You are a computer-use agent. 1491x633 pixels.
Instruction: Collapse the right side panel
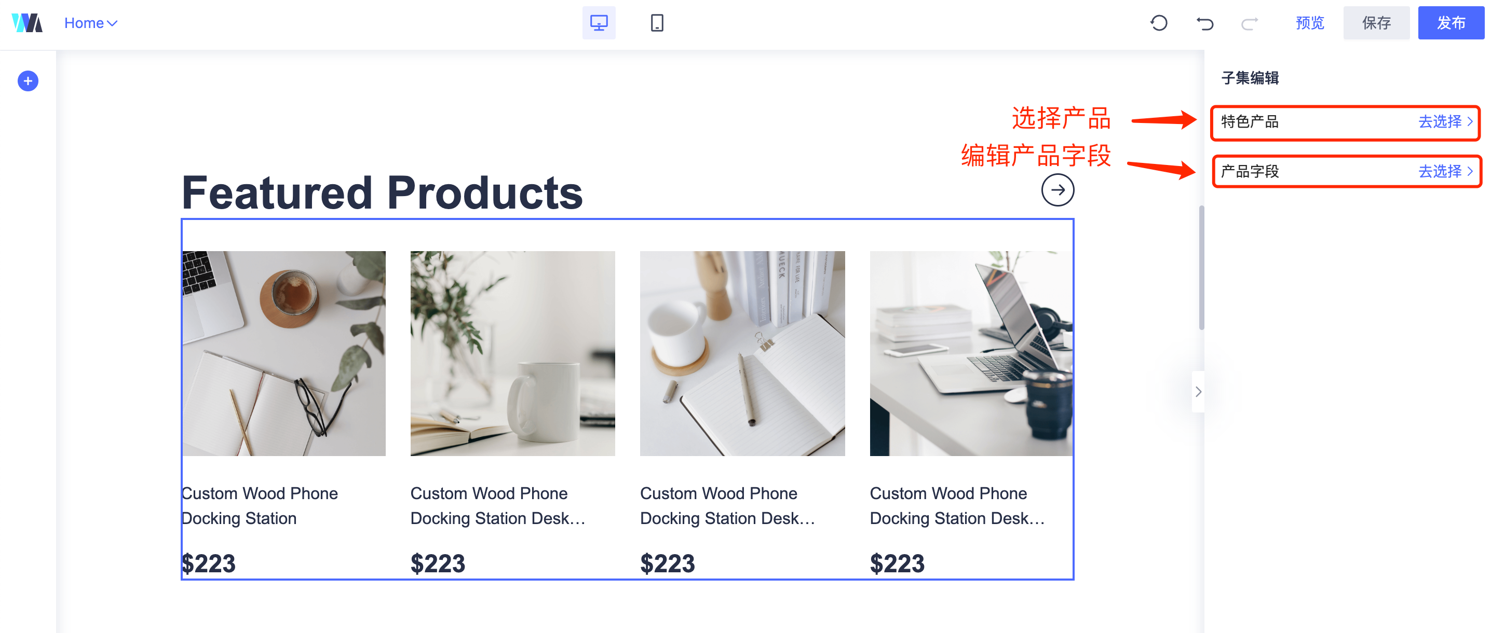(x=1198, y=392)
